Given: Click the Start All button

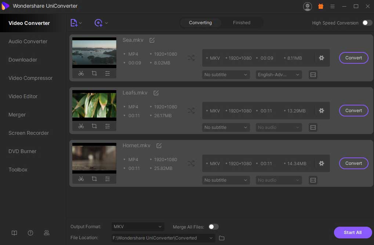Looking at the screenshot, I should coord(352,233).
